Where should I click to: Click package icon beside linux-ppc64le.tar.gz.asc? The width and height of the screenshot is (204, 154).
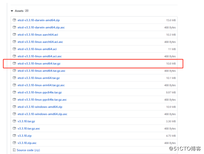tap(14, 99)
